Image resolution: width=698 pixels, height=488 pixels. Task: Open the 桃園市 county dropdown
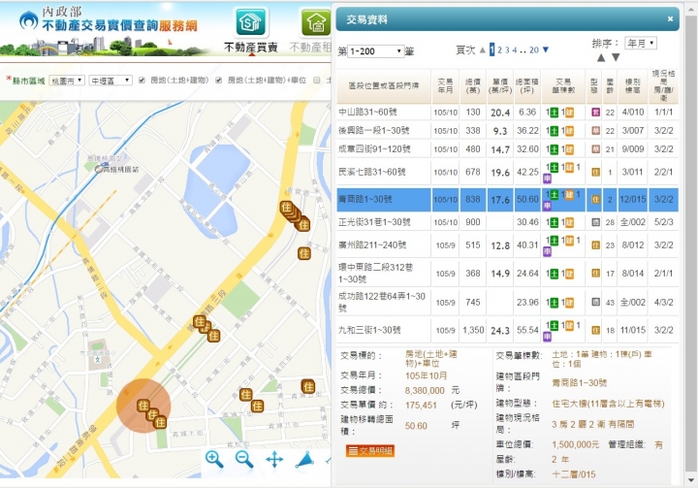click(67, 81)
